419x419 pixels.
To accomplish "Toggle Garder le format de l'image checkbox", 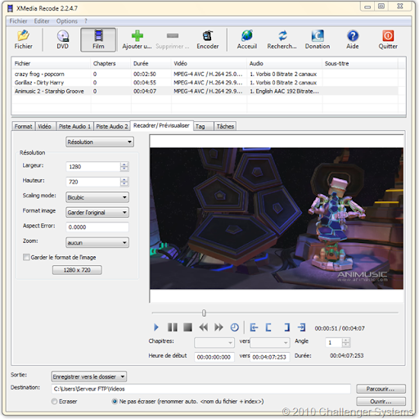I will (x=26, y=257).
